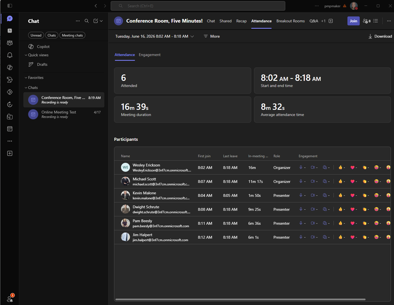Screen dimensions: 394x305
Task: Join the meeting
Action: click(x=354, y=21)
